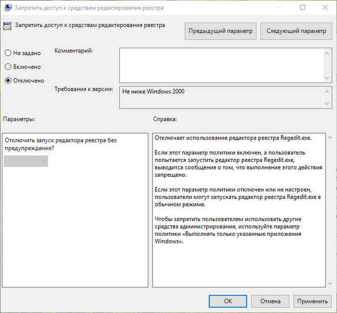This screenshot has width=337, height=313.
Task: Click inside the Комментарий text box
Action: click(x=221, y=65)
